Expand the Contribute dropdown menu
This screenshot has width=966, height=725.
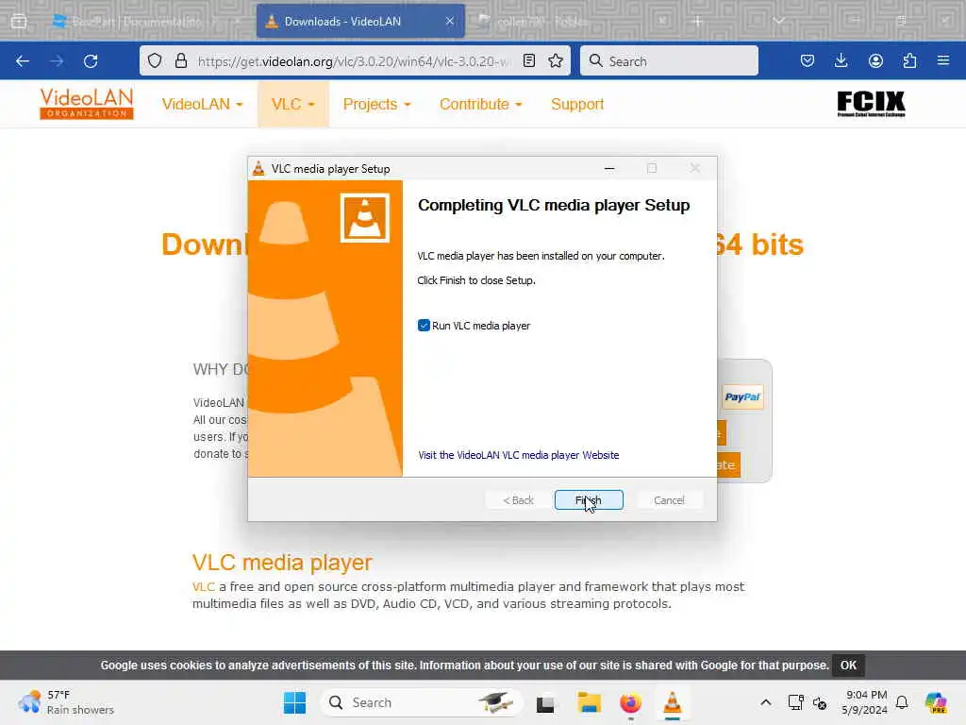480,104
